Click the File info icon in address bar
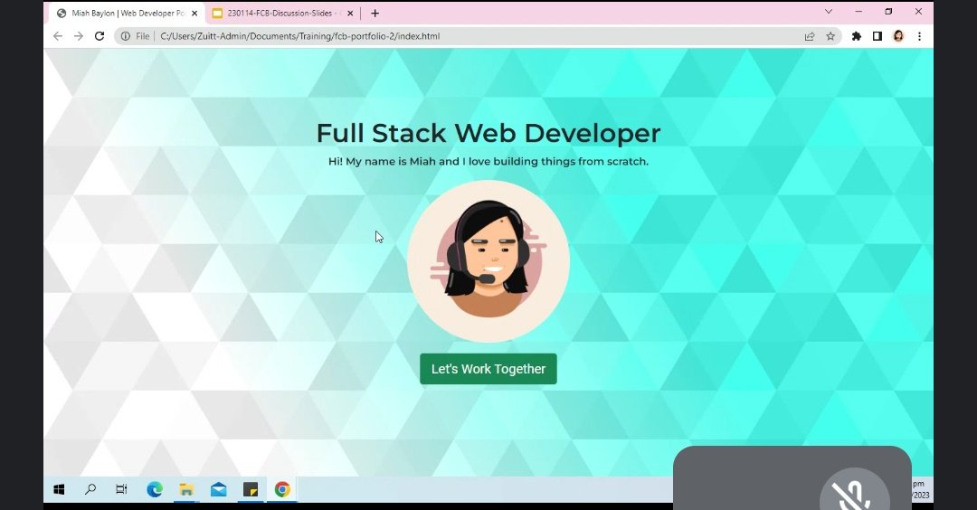Screen dimensions: 977x510 (125, 36)
